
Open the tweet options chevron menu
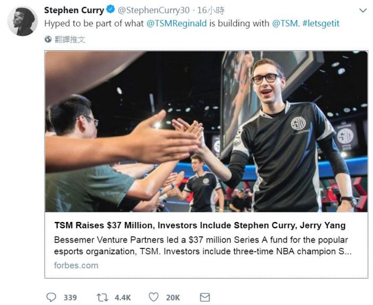[x=363, y=11]
